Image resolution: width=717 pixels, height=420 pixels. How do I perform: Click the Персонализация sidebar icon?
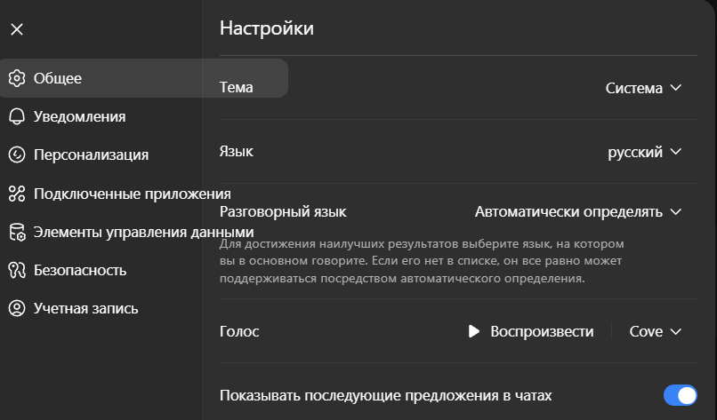tap(17, 155)
